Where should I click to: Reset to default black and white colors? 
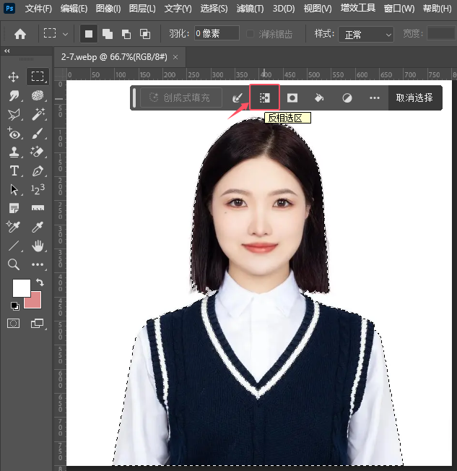[14, 306]
